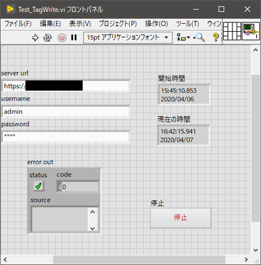Click the username field containing admin
Viewport: 261px width, 265px height.
(66, 111)
